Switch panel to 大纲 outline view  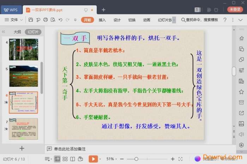pyautogui.click(x=17, y=32)
